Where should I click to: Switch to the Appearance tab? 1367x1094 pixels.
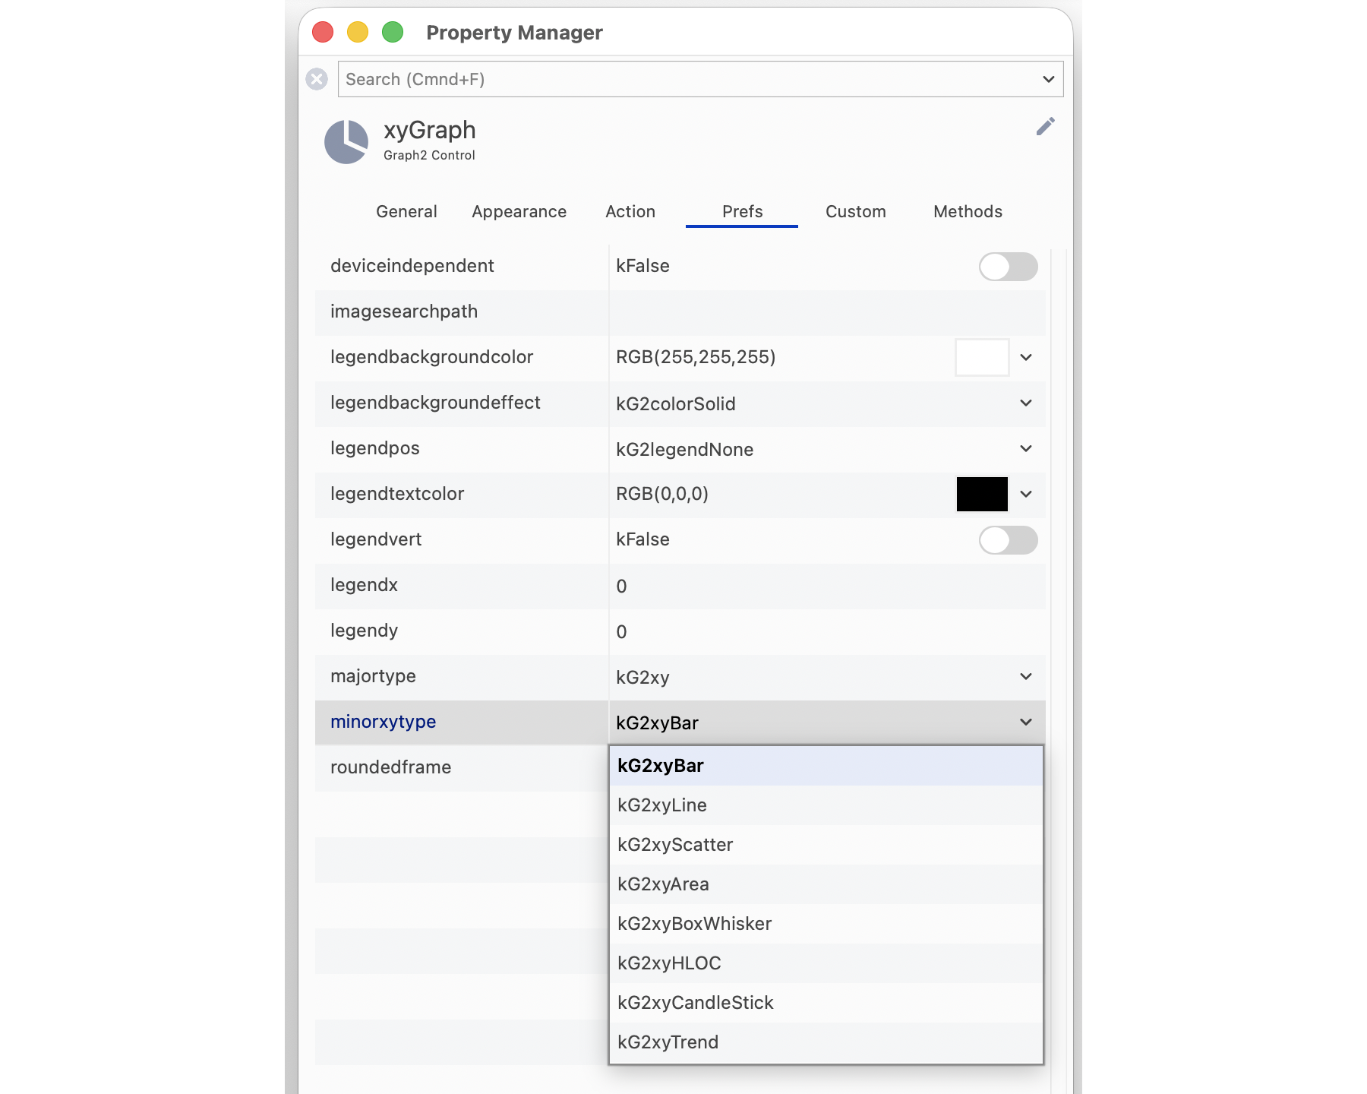(519, 212)
